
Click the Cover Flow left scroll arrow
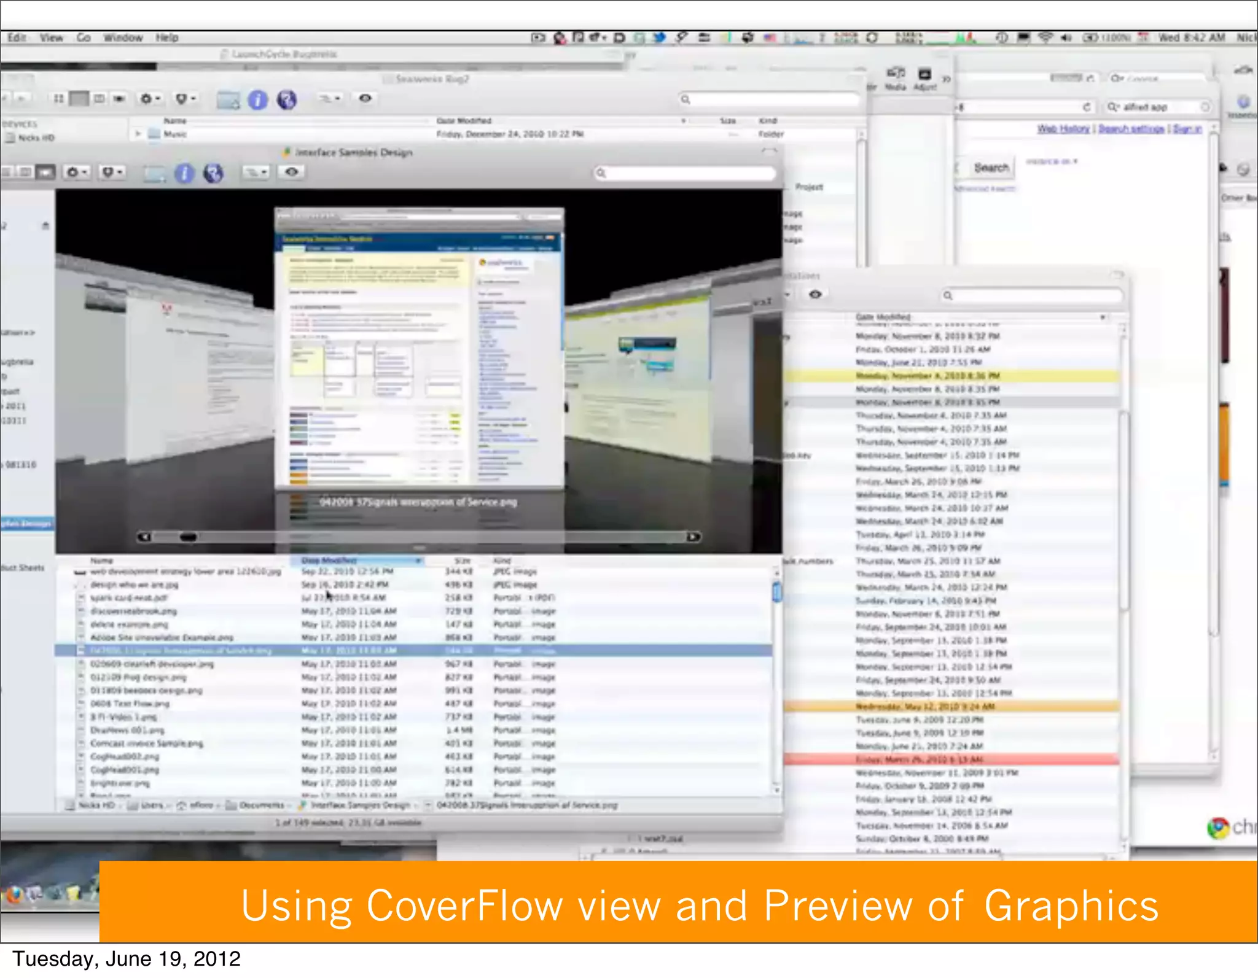[x=144, y=537]
